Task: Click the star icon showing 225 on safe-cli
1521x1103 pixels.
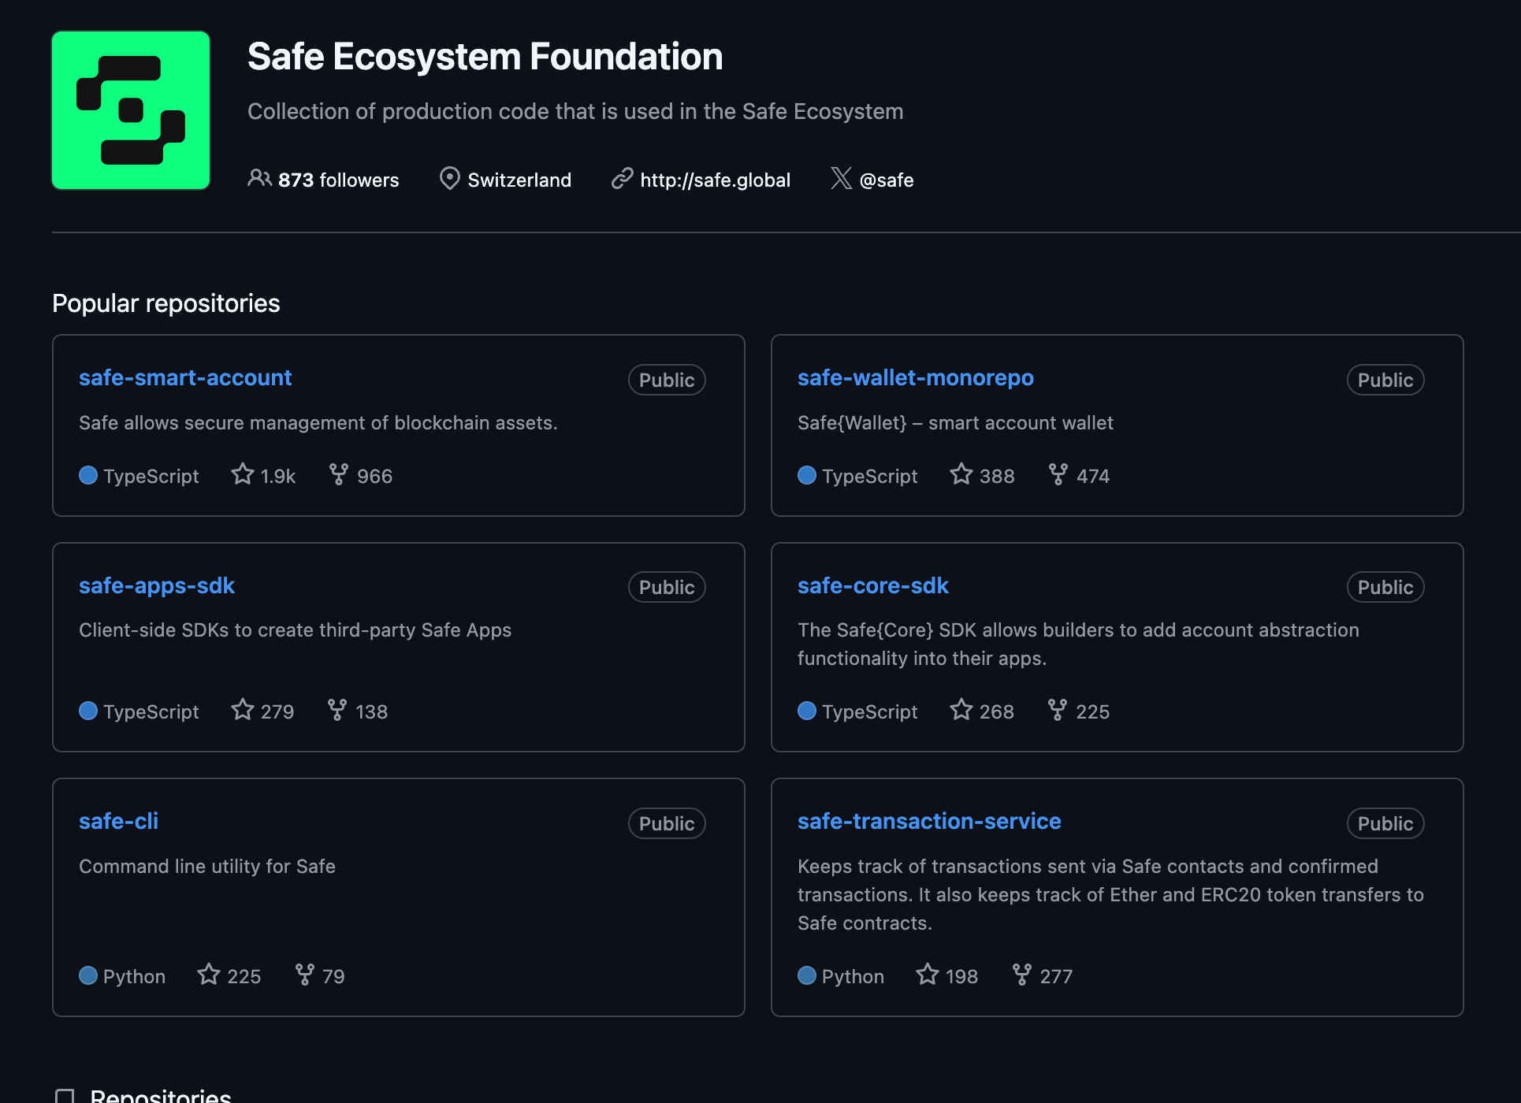Action: (x=208, y=975)
